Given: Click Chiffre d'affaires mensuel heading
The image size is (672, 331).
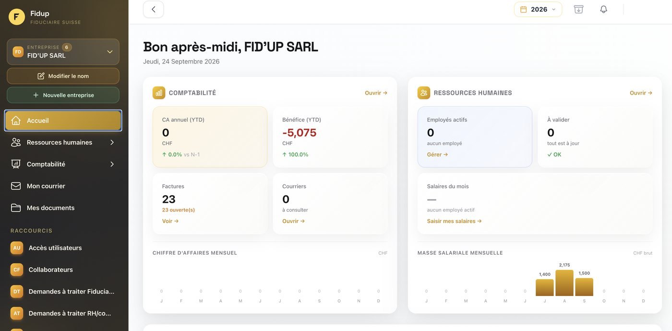Looking at the screenshot, I should [195, 253].
